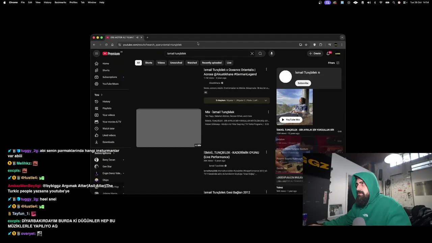Image resolution: width=432 pixels, height=243 pixels.
Task: Reload the page in Chrome
Action: (106, 45)
